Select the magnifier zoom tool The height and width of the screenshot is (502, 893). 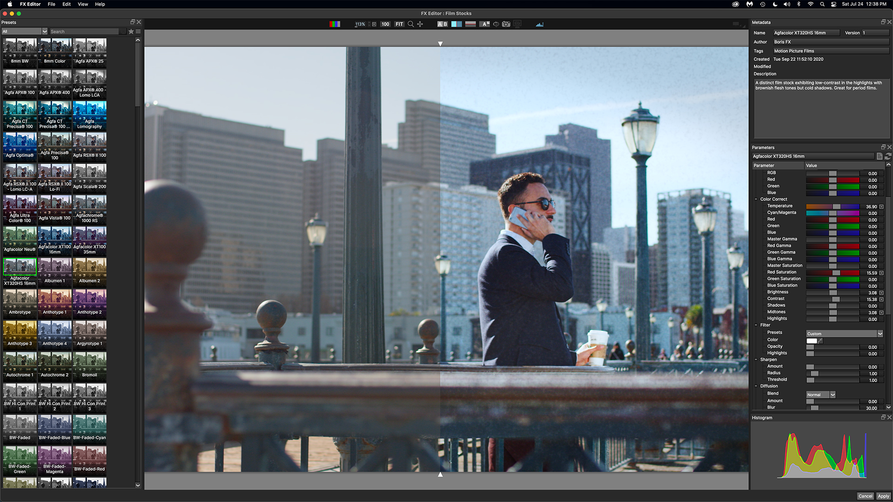tap(411, 24)
